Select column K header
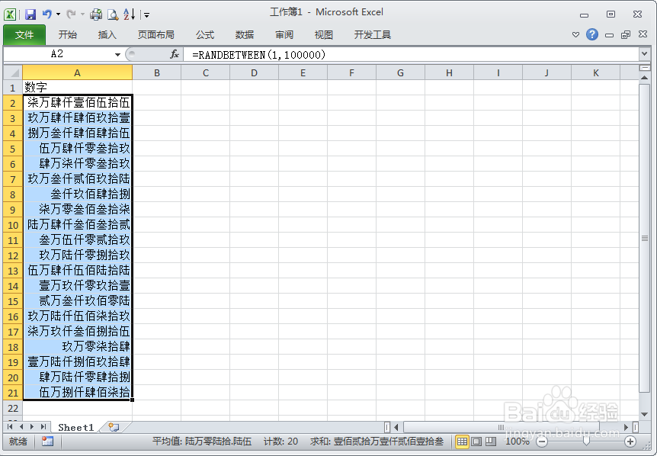 (595, 73)
